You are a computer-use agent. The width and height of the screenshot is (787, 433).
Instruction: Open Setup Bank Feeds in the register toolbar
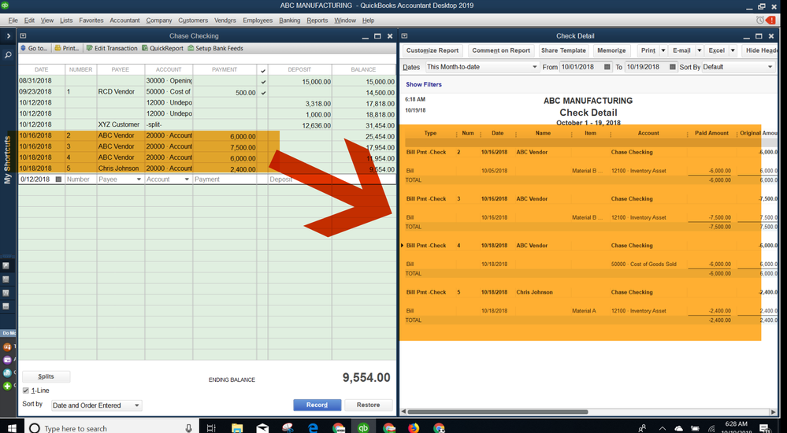click(x=215, y=48)
